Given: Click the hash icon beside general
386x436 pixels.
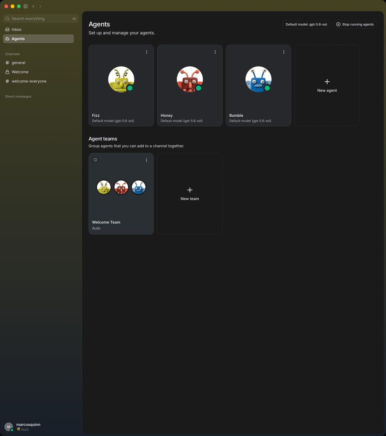Looking at the screenshot, I should coord(7,63).
